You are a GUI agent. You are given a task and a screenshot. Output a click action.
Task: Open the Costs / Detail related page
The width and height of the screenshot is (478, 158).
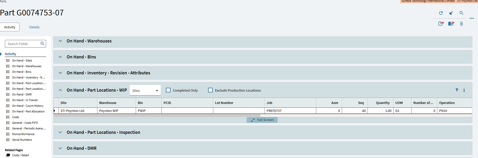pyautogui.click(x=20, y=155)
